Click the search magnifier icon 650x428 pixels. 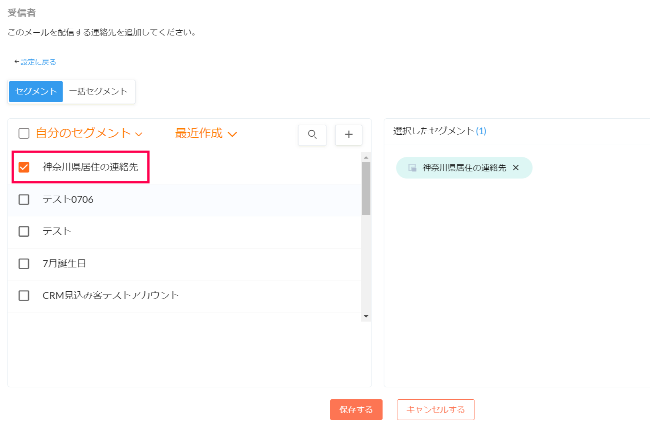[312, 135]
